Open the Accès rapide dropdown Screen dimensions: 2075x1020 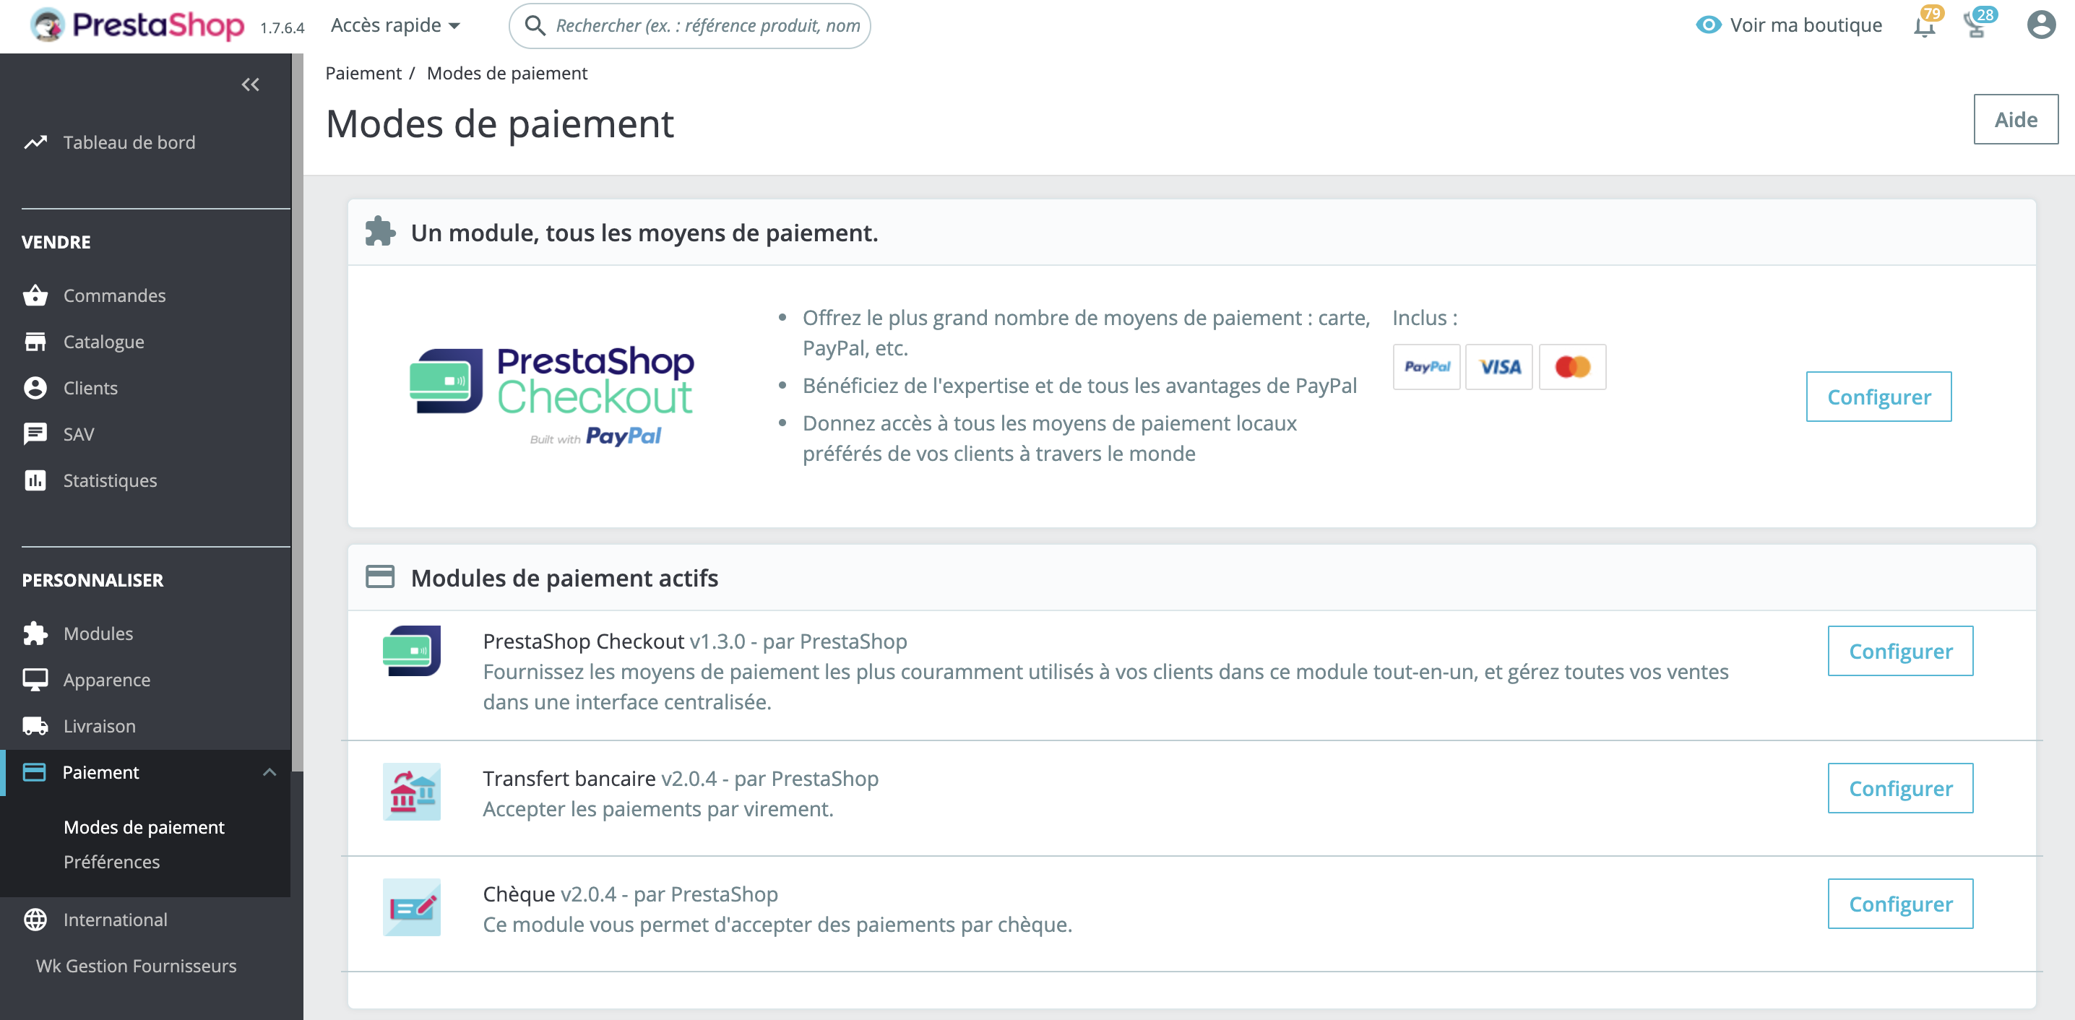click(395, 26)
